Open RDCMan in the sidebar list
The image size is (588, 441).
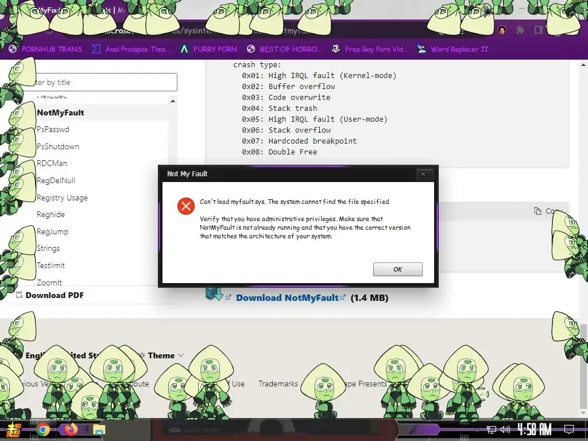(52, 163)
